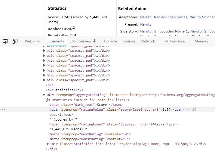Click the Prequel: label

(x=131, y=24)
